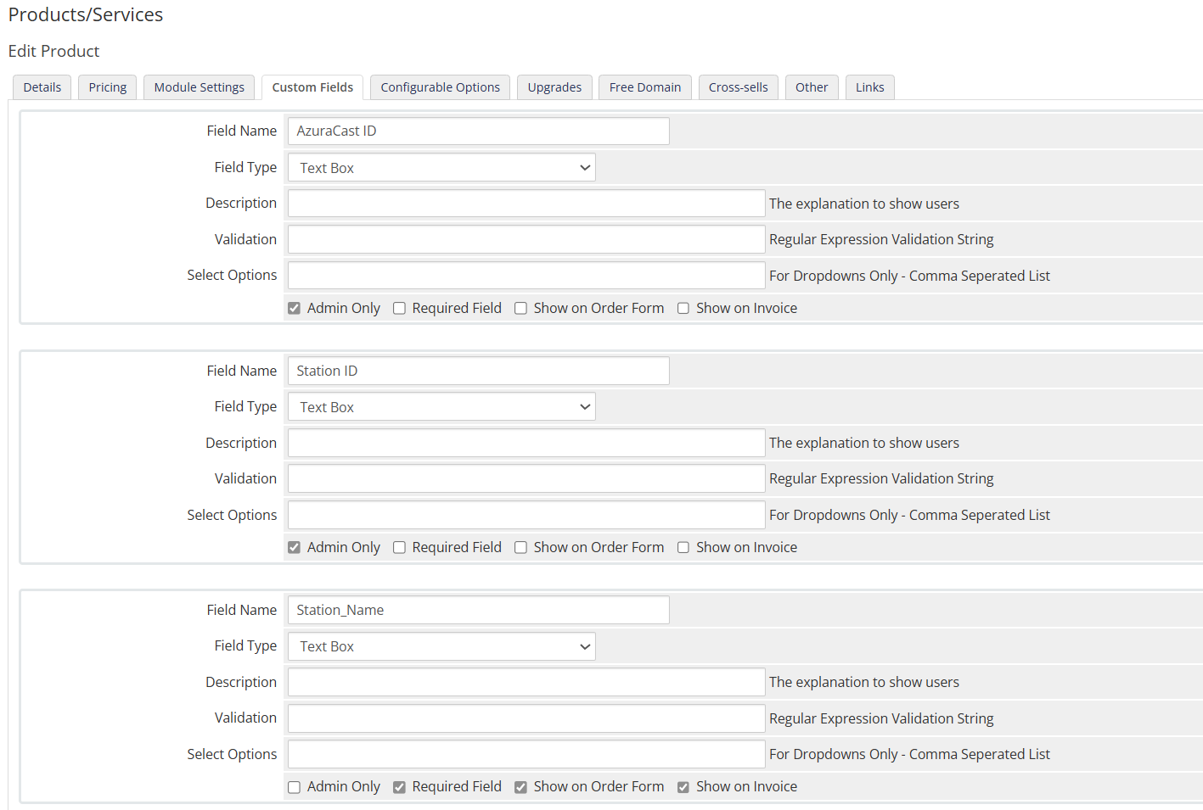Uncheck Admin Only for AzuraCast ID field
The height and width of the screenshot is (810, 1203).
click(x=295, y=309)
